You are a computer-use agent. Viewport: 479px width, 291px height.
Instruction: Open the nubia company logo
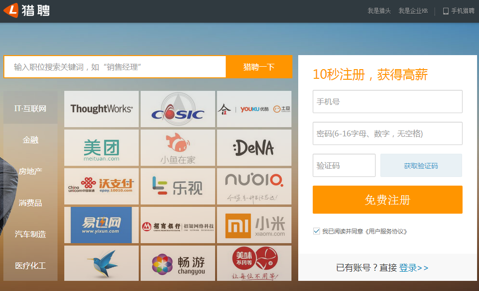click(254, 186)
